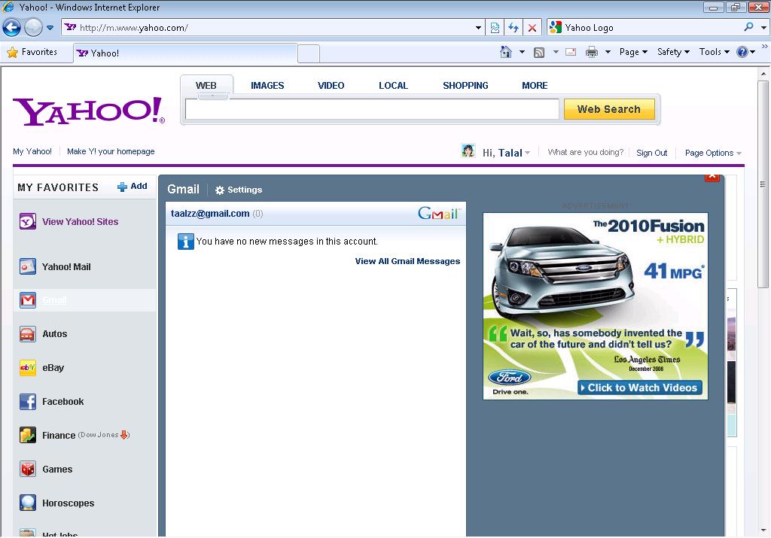Viewport: 771px width, 538px height.
Task: Expand the Feeds dropdown arrow
Action: [556, 52]
